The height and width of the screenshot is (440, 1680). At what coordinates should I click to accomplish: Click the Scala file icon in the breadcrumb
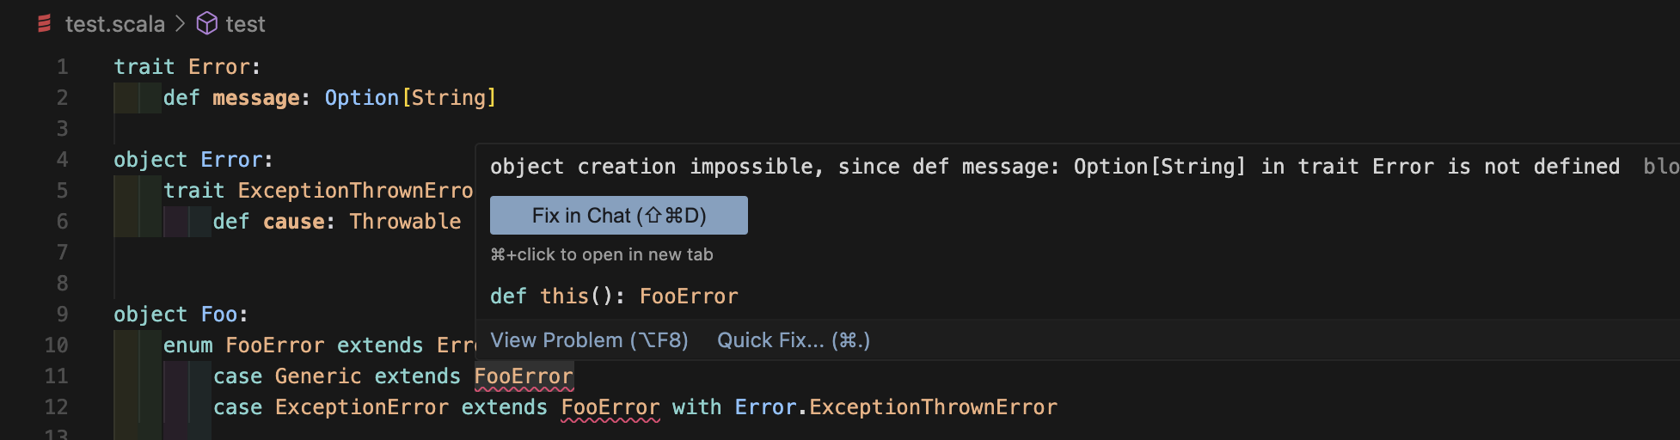pyautogui.click(x=45, y=24)
